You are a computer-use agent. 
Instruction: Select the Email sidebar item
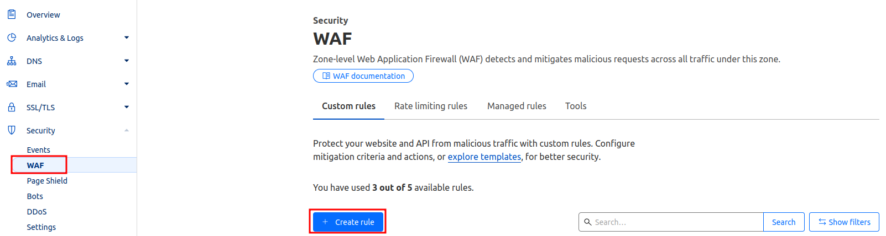pos(36,84)
